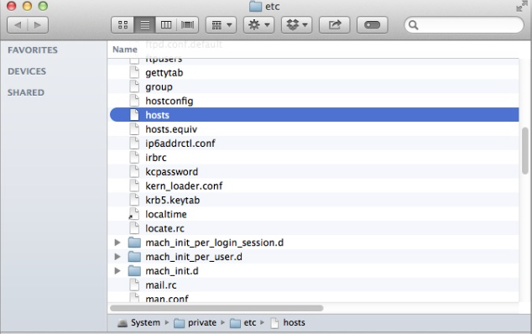This screenshot has width=532, height=334.
Task: Click the irbrc document icon
Action: tap(134, 157)
